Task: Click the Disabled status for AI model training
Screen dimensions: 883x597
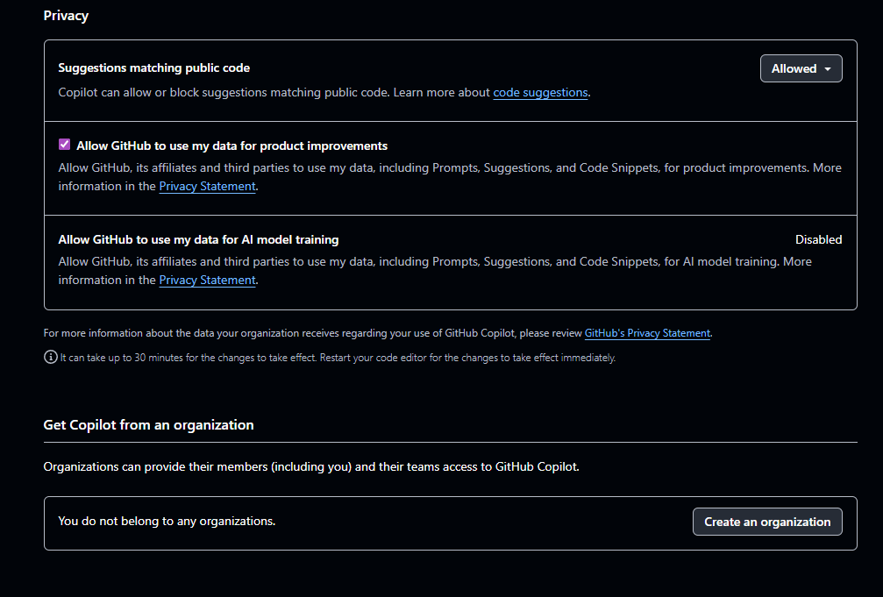Action: (818, 240)
